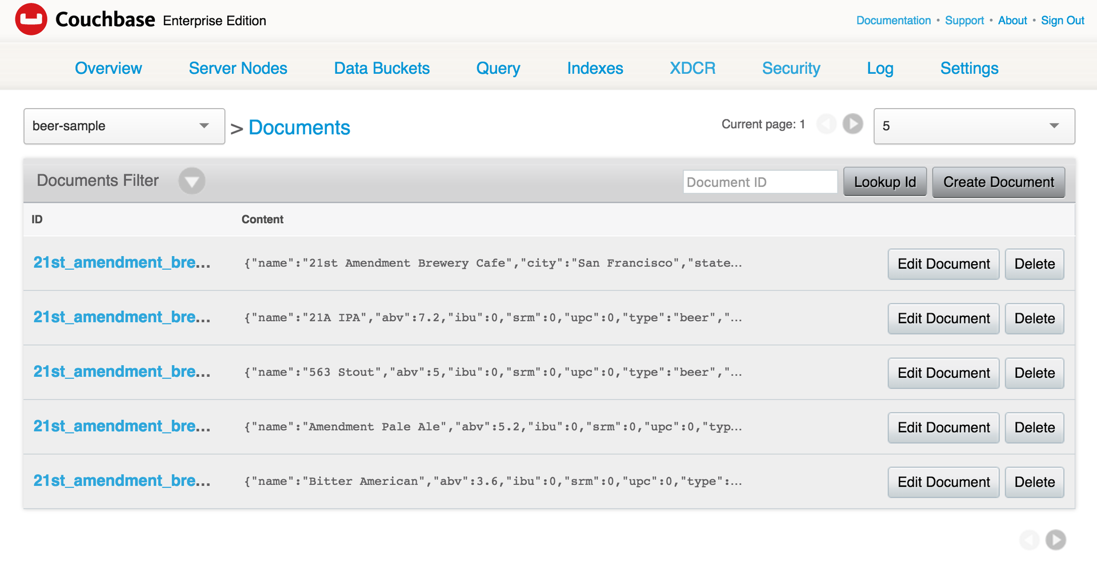
Task: Edit Document for Bitter American
Action: (943, 483)
